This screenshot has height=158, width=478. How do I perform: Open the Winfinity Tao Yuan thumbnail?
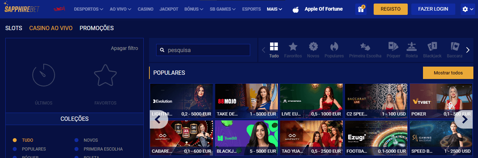coord(311,137)
